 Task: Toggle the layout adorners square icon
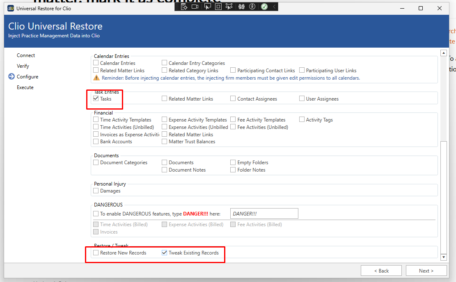[x=218, y=7]
